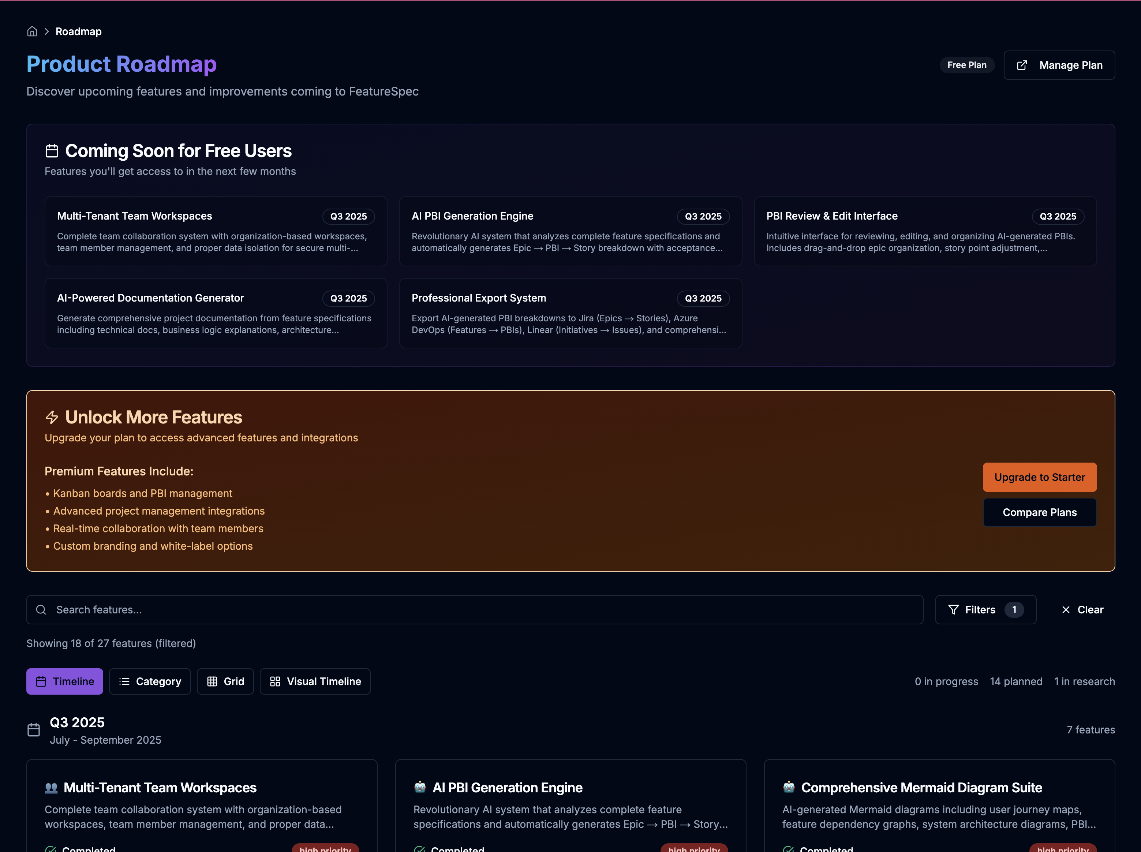This screenshot has width=1141, height=852.
Task: Click the calendar icon beside Q3 2025 section
Action: (34, 730)
